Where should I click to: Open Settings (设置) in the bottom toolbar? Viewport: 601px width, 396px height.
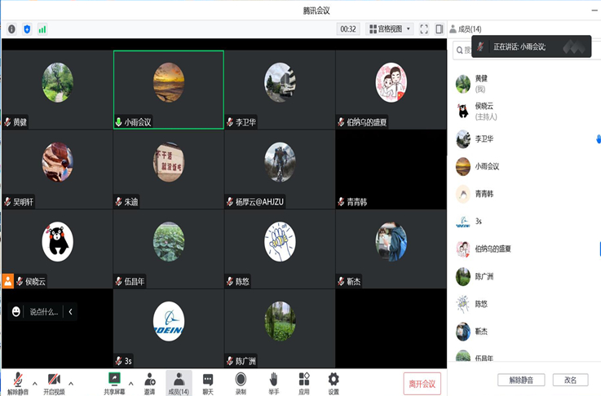pos(334,382)
